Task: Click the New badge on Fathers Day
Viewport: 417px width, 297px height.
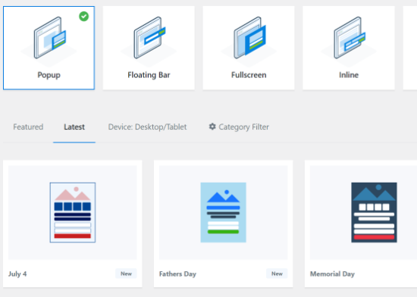Action: click(277, 274)
